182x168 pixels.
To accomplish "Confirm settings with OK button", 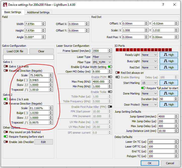I will coord(150,163).
